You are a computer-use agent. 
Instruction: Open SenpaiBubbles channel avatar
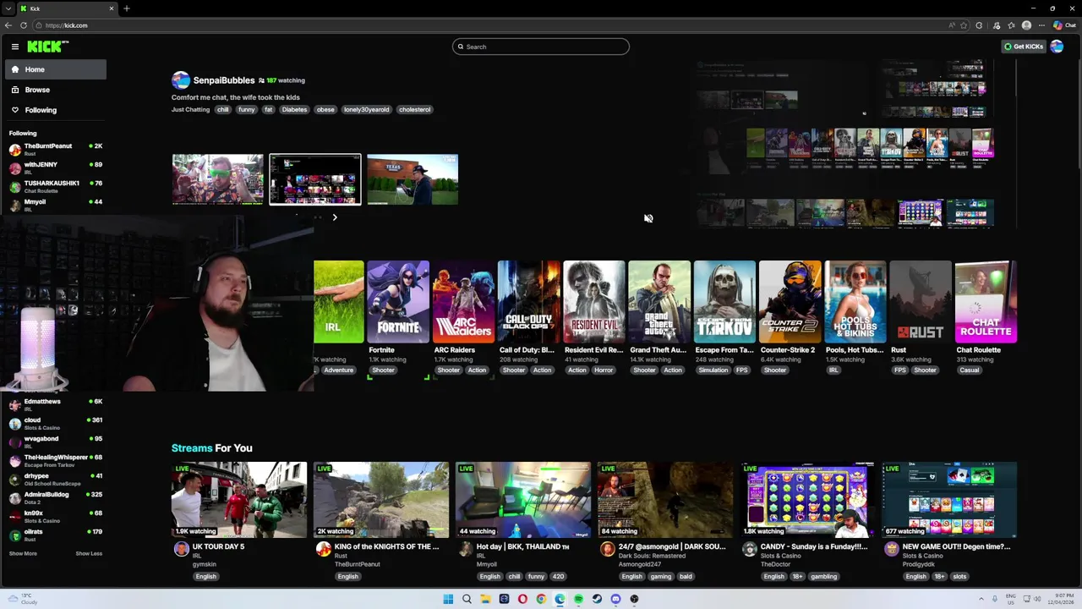[180, 80]
